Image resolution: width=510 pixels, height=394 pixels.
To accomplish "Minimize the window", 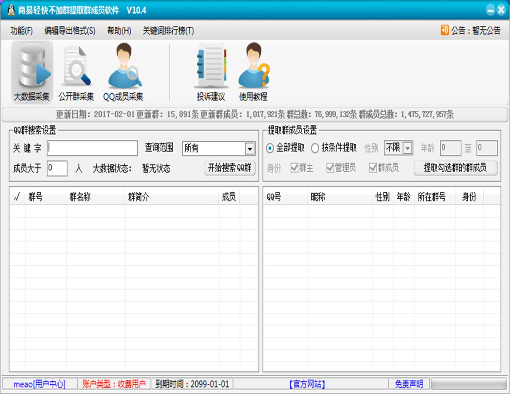I will tap(490, 10).
